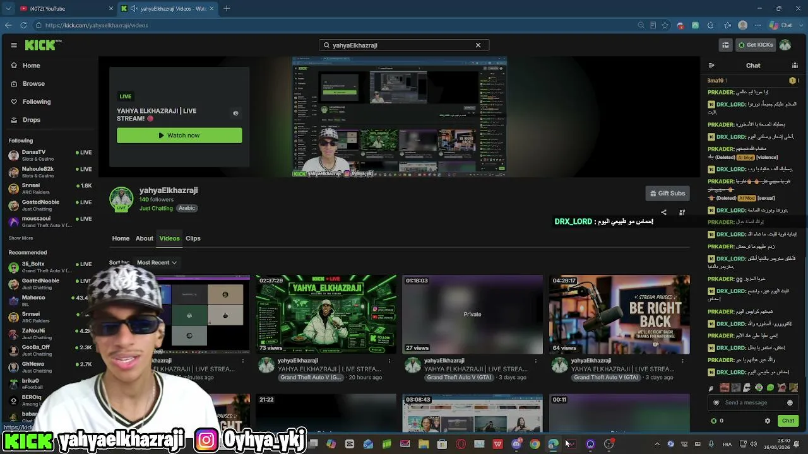
Task: Toggle mute on the live preview card
Action: point(235,113)
